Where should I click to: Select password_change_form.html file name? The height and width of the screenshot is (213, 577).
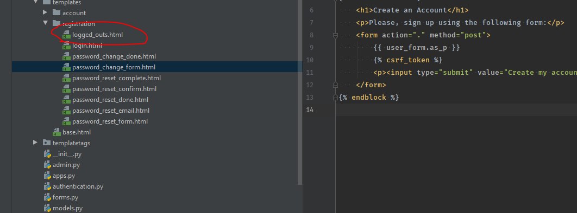pyautogui.click(x=114, y=67)
